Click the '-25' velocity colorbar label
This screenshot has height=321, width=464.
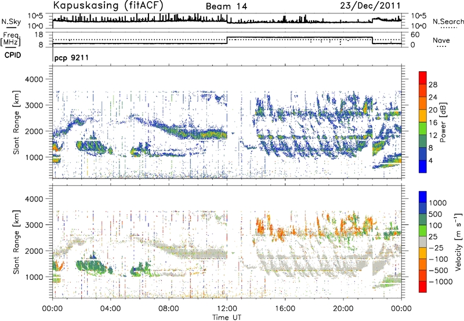(x=436, y=248)
